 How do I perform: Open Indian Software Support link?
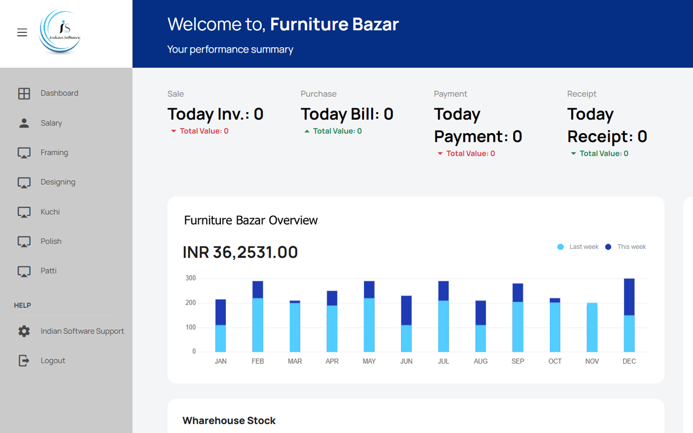coord(82,331)
